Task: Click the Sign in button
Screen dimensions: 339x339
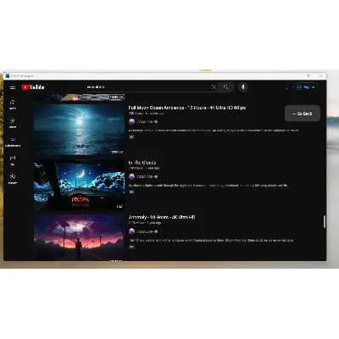Action: [x=306, y=87]
